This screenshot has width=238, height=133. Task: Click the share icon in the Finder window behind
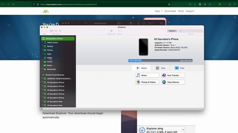tap(138, 23)
